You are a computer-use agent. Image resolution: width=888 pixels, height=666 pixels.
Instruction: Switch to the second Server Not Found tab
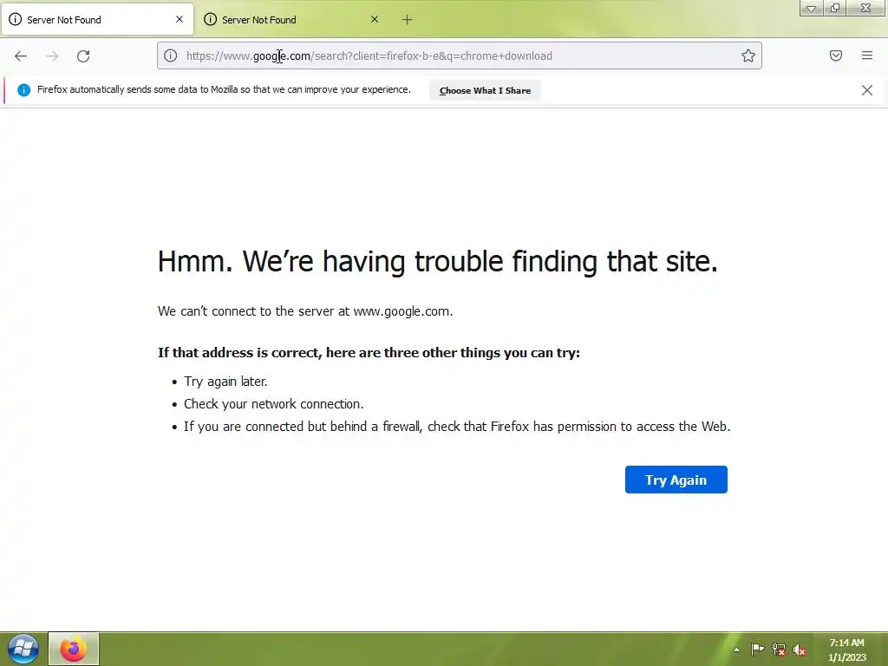coord(291,20)
